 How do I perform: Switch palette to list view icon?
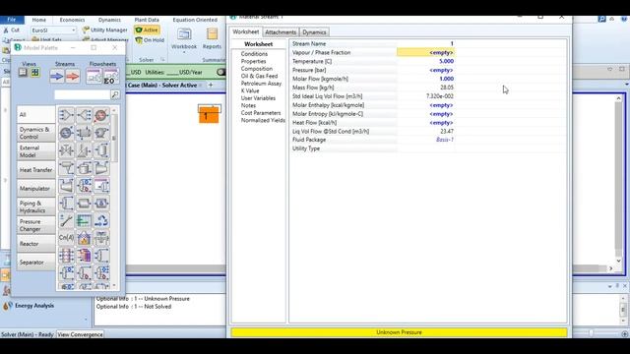pyautogui.click(x=23, y=72)
